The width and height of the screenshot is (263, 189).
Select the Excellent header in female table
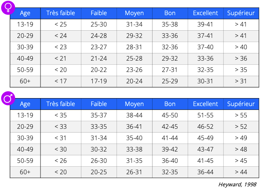click(205, 13)
